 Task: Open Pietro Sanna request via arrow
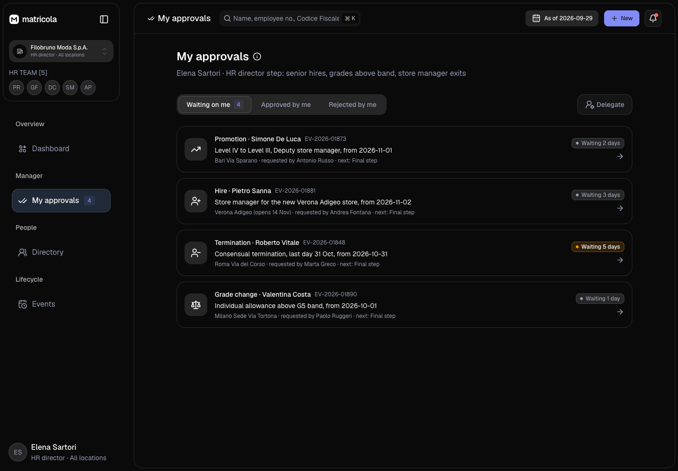620,208
